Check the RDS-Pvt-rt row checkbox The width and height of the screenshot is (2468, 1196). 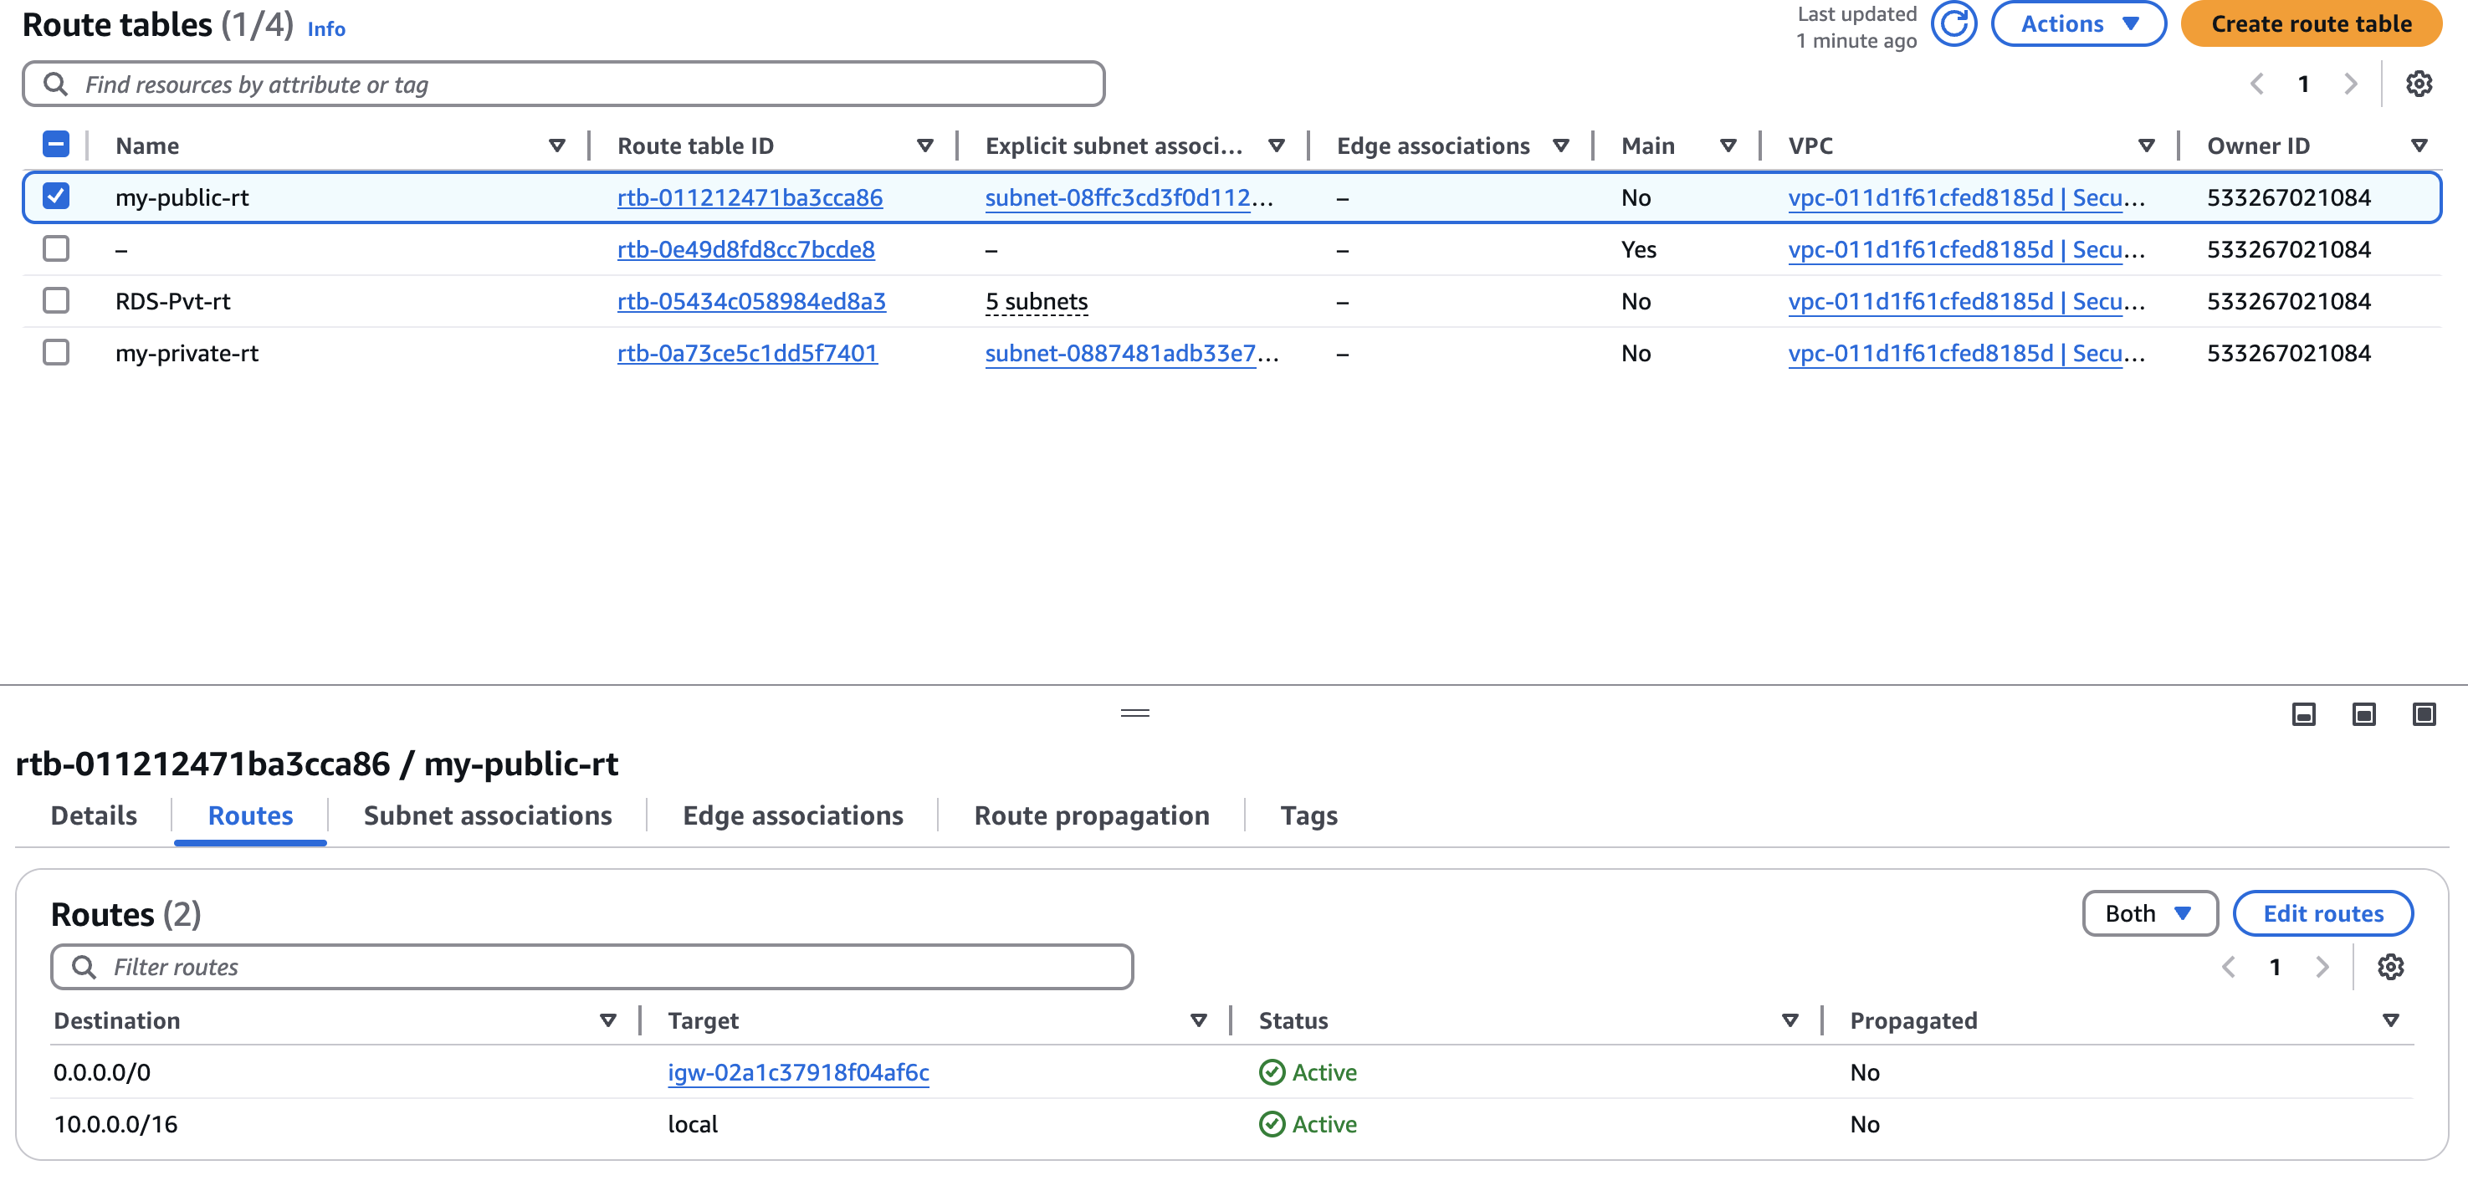point(57,299)
